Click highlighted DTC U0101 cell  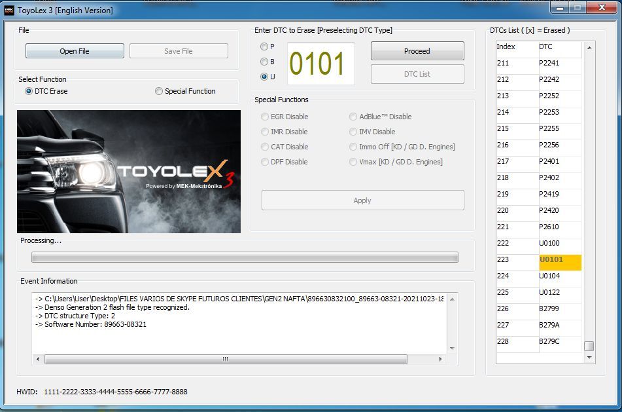(x=560, y=262)
